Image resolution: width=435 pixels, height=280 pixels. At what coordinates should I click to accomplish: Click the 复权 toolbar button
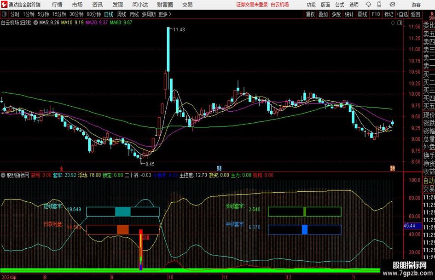tap(310, 14)
